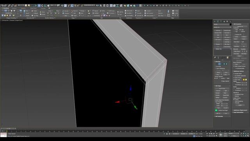This screenshot has height=141, width=250.
Task: Open the Modeling ribbon tab
Action: point(6,8)
